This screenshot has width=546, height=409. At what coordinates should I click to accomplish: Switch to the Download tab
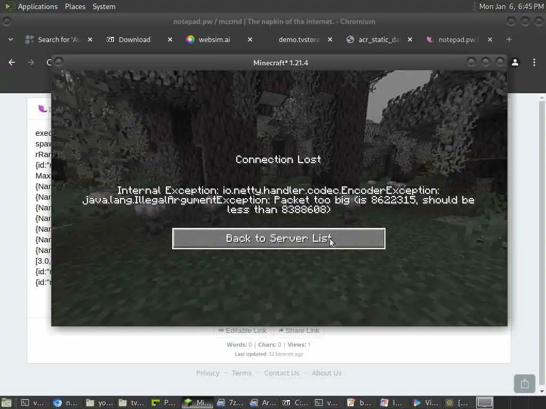(x=134, y=39)
